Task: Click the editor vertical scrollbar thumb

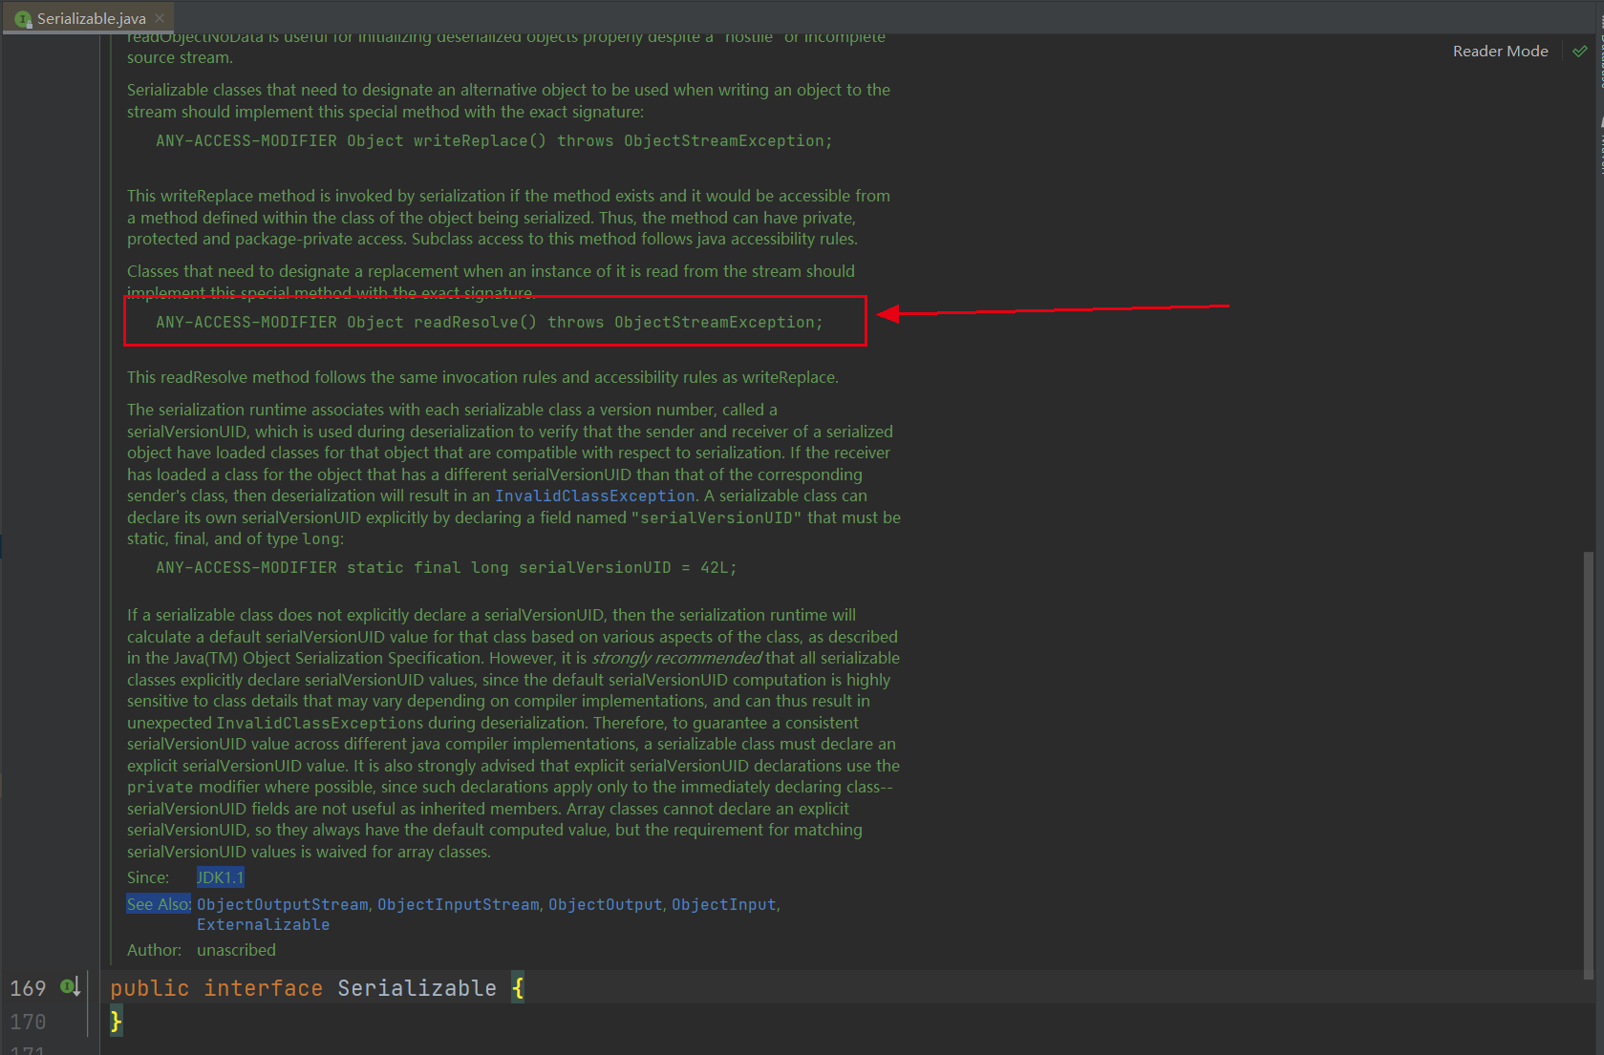Action: 1588,765
